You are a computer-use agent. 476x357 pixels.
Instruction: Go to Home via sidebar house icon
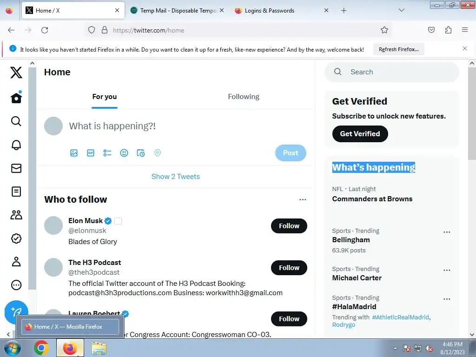[x=16, y=98]
